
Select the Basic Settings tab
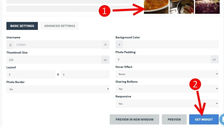pos(22,26)
